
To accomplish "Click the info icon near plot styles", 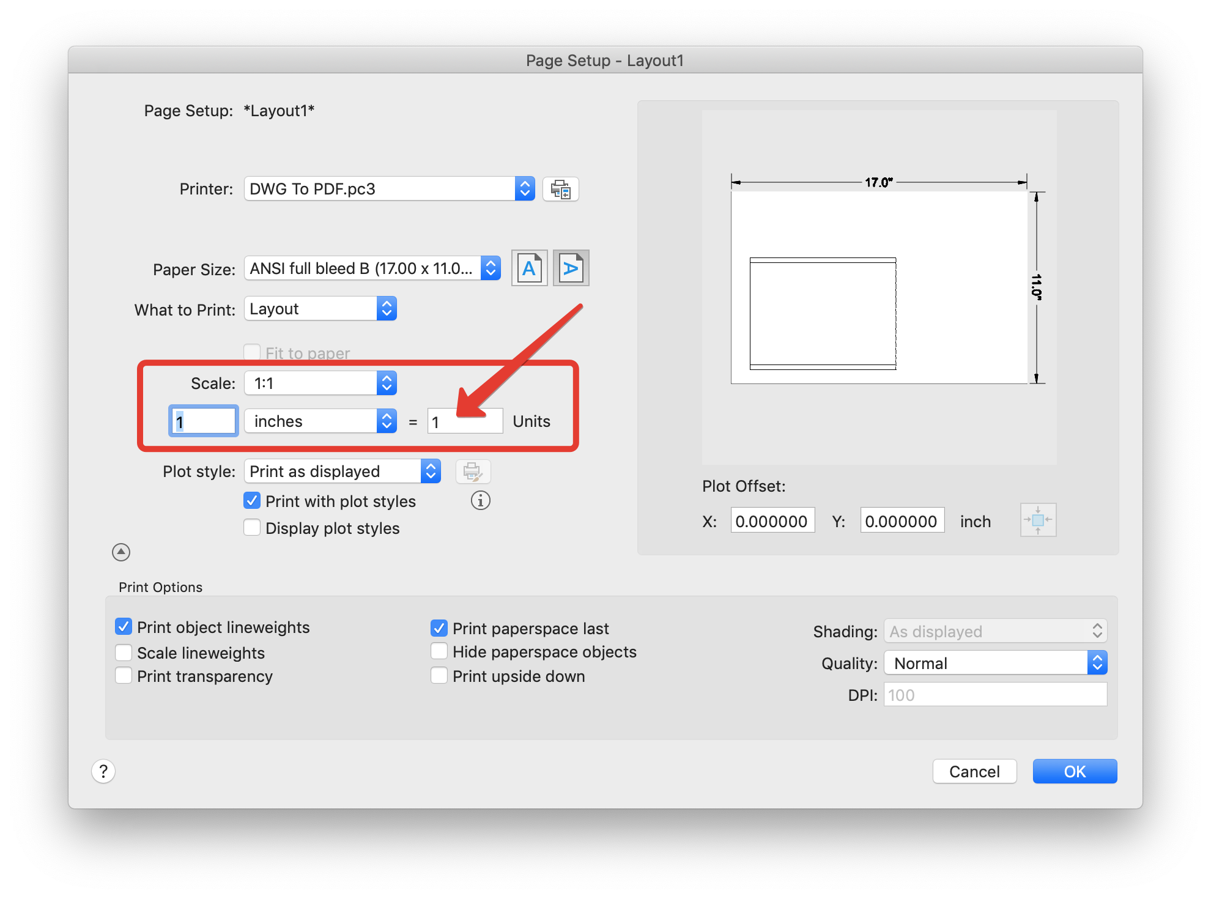I will (x=480, y=501).
